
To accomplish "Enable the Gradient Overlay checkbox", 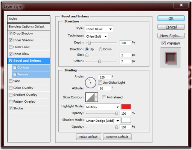I will (x=11, y=95).
